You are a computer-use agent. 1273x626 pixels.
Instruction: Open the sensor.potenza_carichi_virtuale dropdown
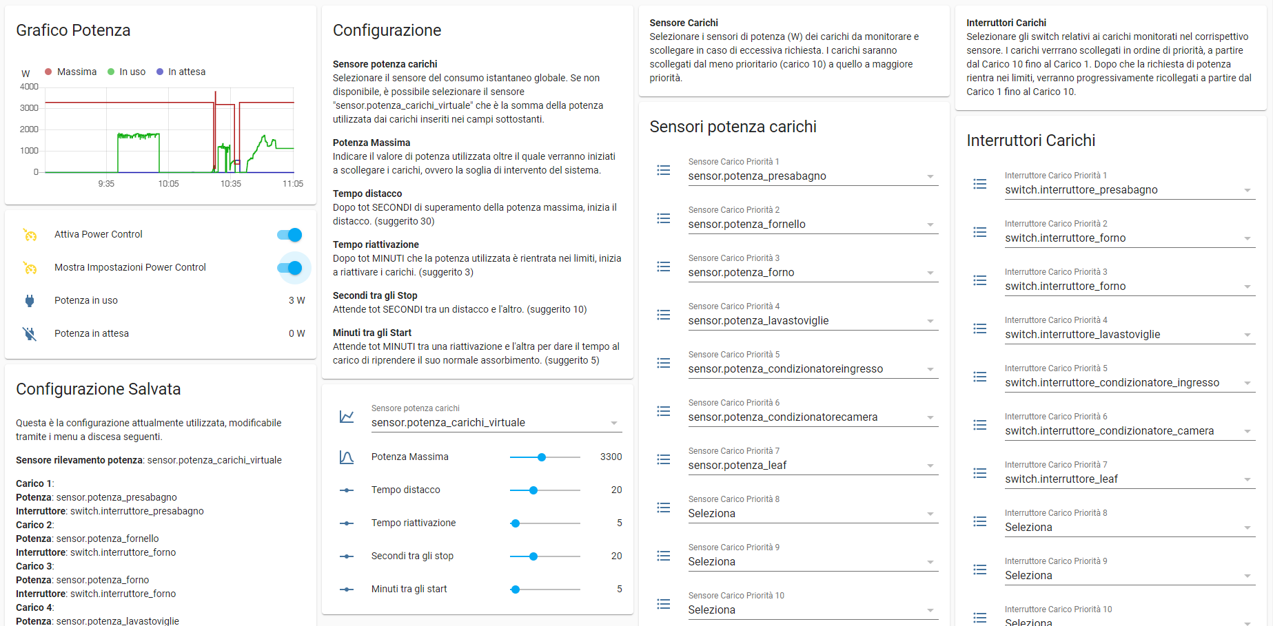613,422
